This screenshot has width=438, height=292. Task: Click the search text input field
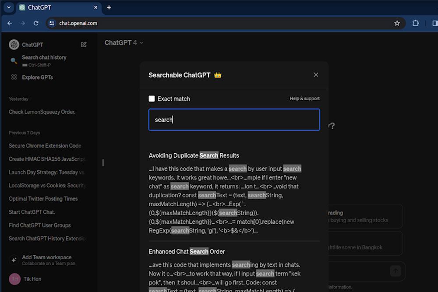click(234, 120)
